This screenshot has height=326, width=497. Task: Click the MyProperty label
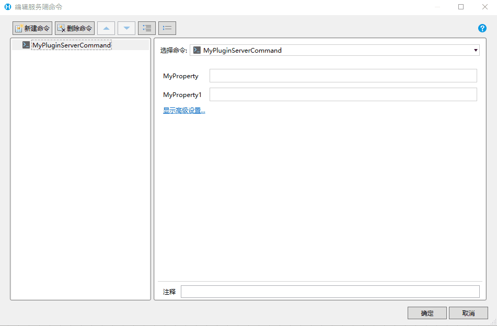pyautogui.click(x=181, y=76)
